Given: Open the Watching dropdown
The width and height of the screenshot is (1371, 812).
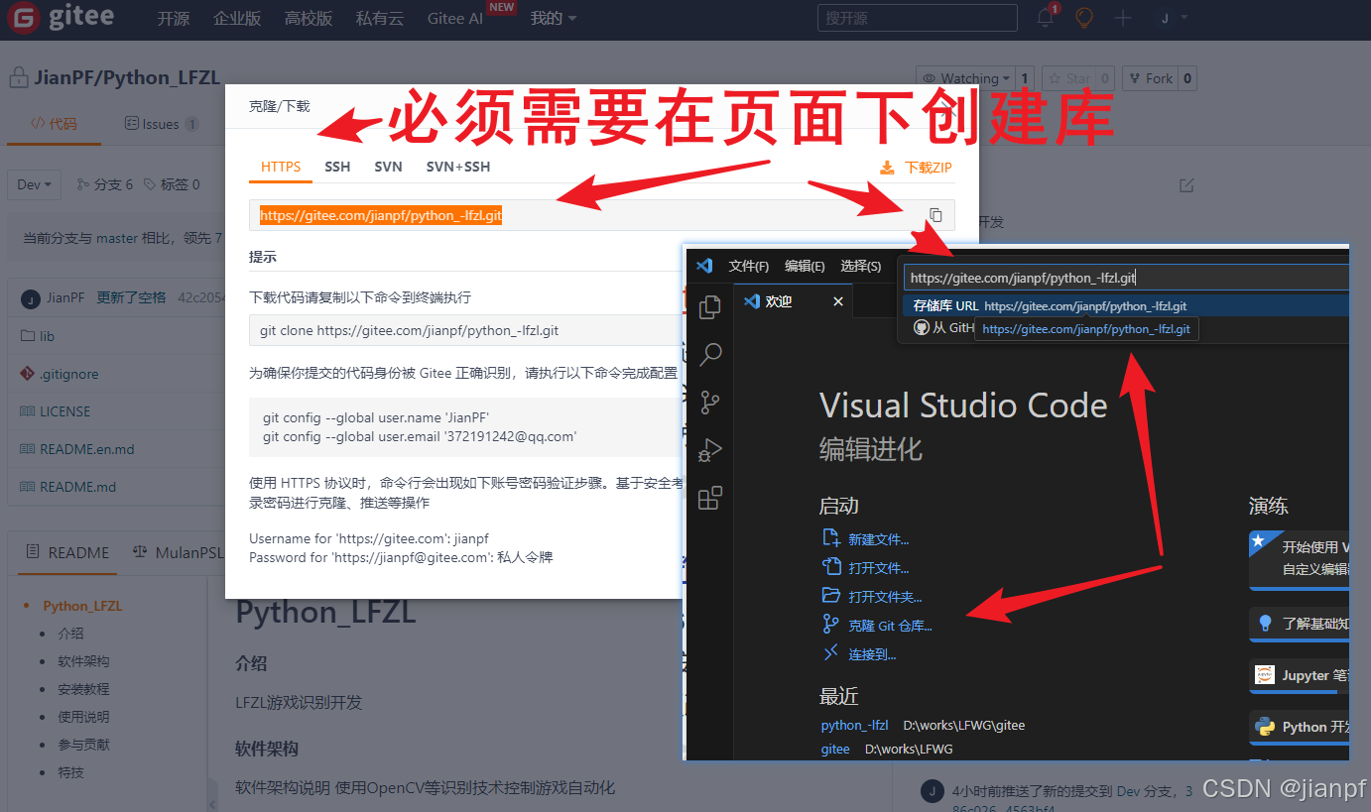Looking at the screenshot, I should click(965, 78).
